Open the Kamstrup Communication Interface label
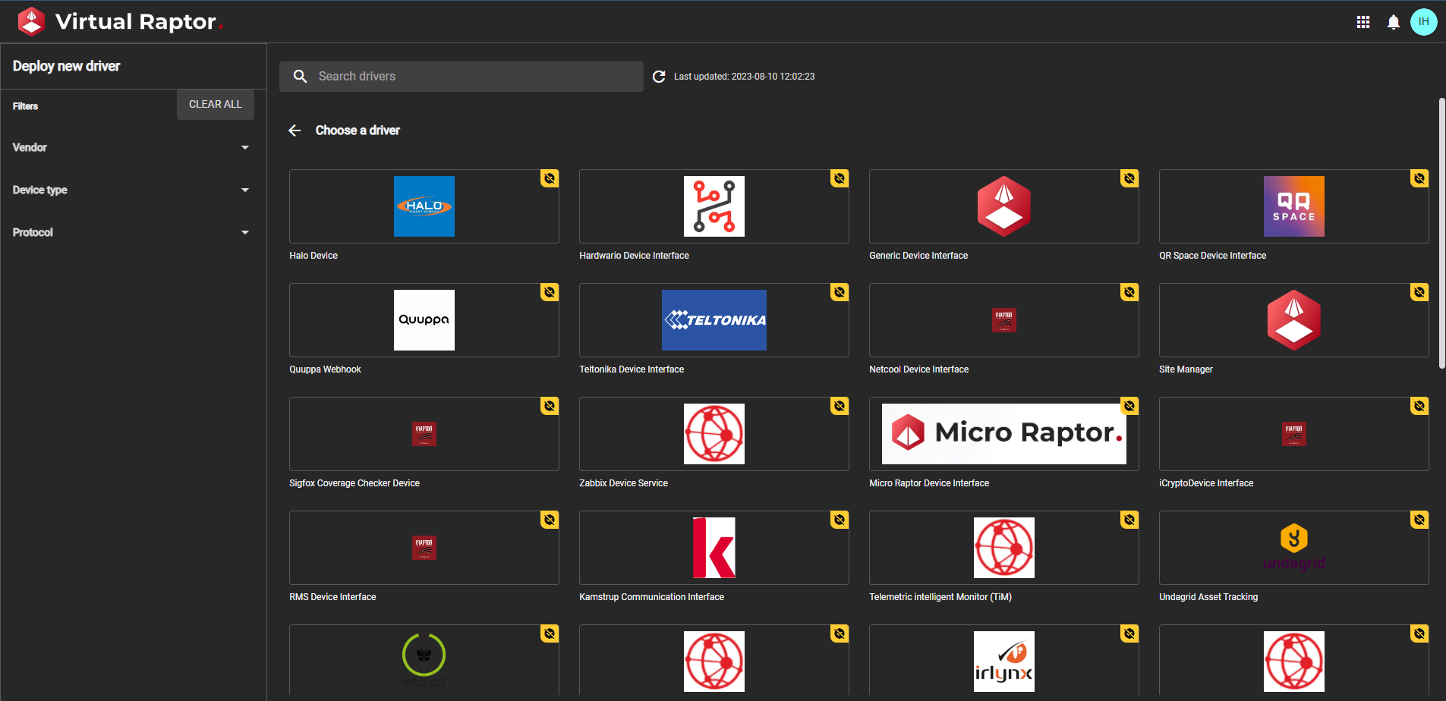This screenshot has width=1446, height=701. 651,597
